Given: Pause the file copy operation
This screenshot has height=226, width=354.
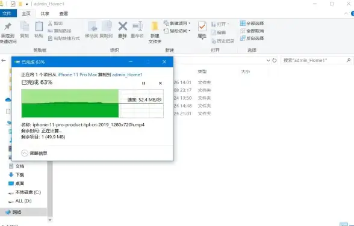Looking at the screenshot, I should tap(143, 83).
